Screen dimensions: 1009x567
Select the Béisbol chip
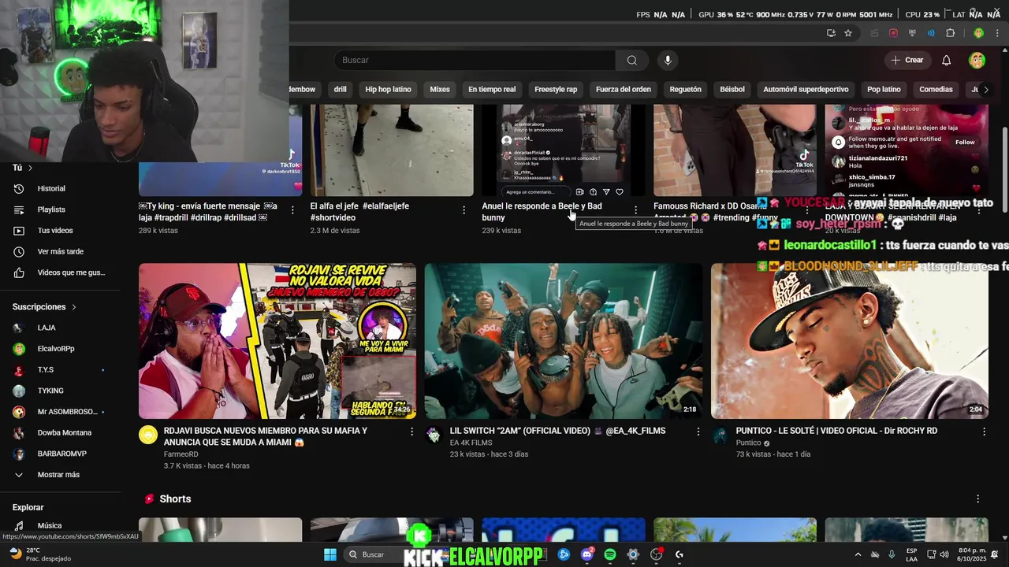(x=732, y=90)
